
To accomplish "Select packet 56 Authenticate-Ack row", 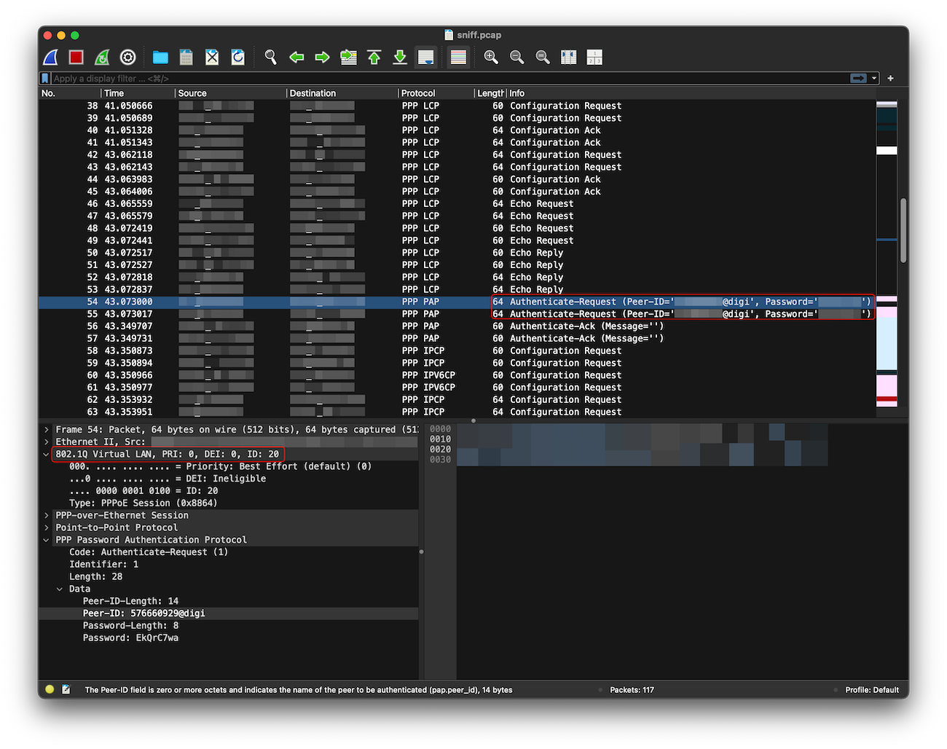I will [x=457, y=326].
